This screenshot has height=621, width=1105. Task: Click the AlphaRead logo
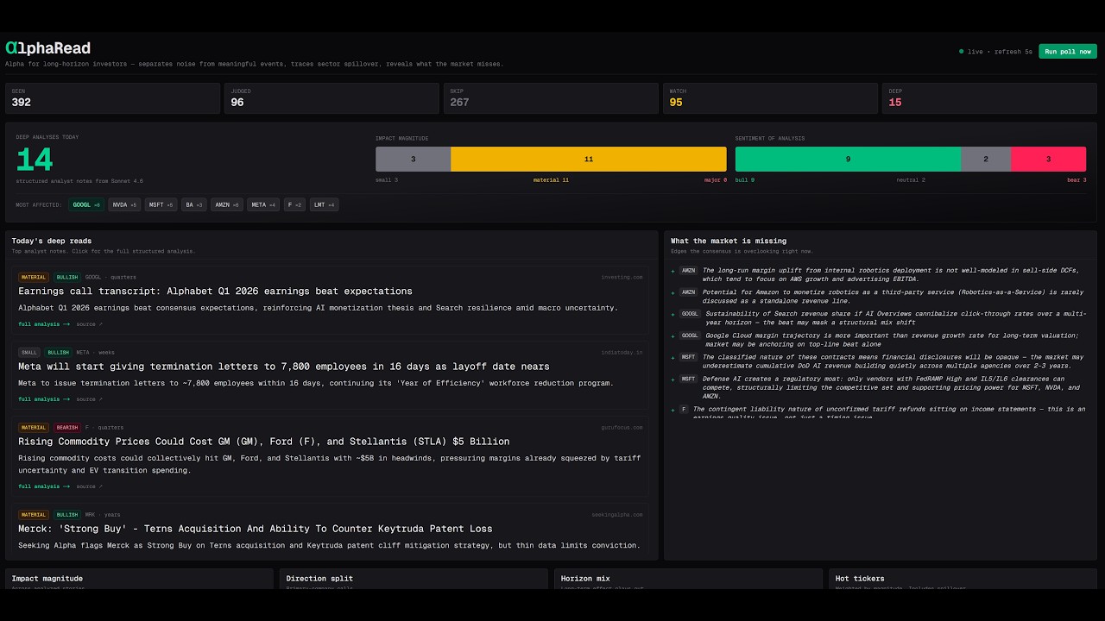click(47, 48)
